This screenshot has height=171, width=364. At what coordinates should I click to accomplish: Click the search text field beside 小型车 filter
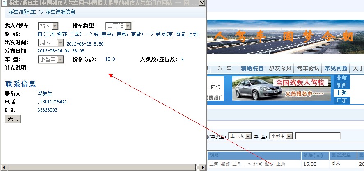pos(318,136)
